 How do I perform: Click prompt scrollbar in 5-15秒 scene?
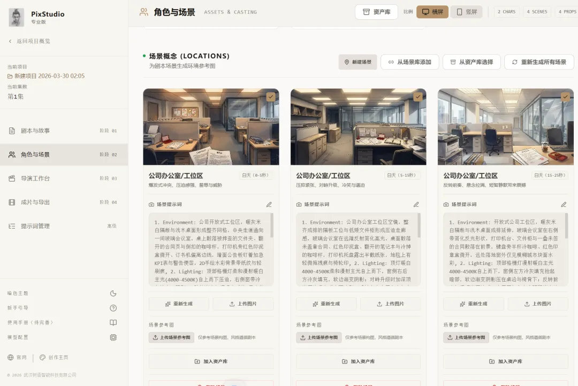tap(419, 225)
